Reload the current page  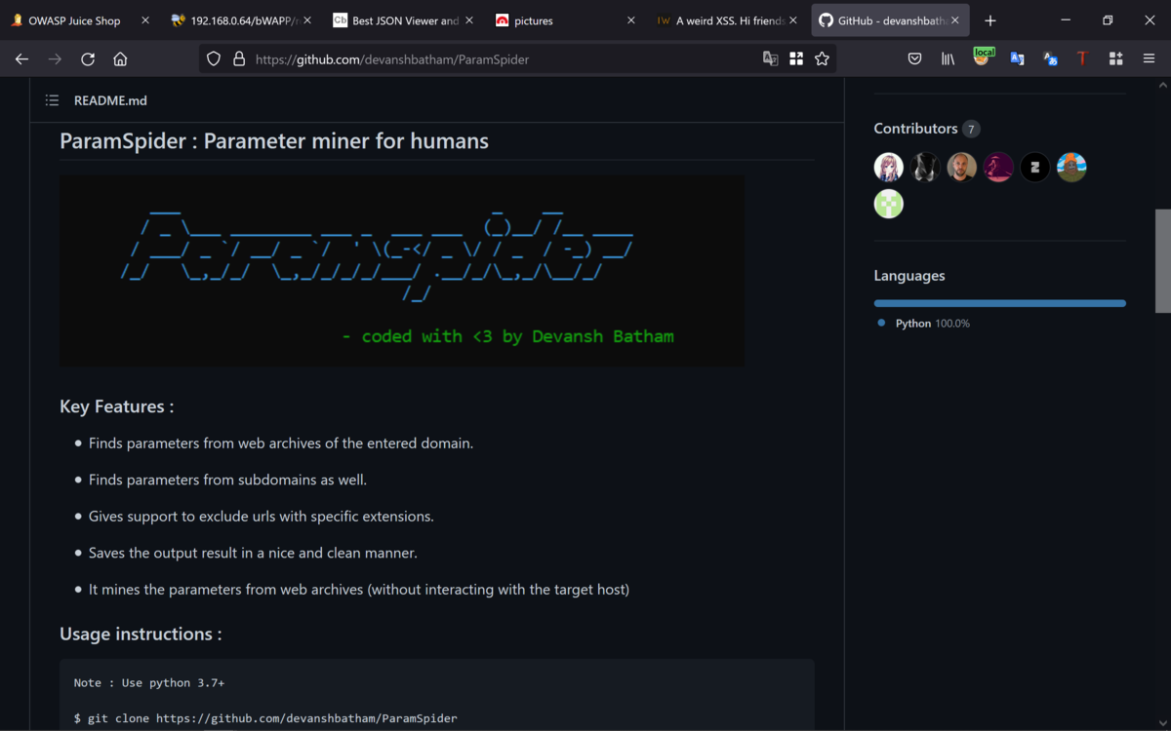click(x=88, y=59)
